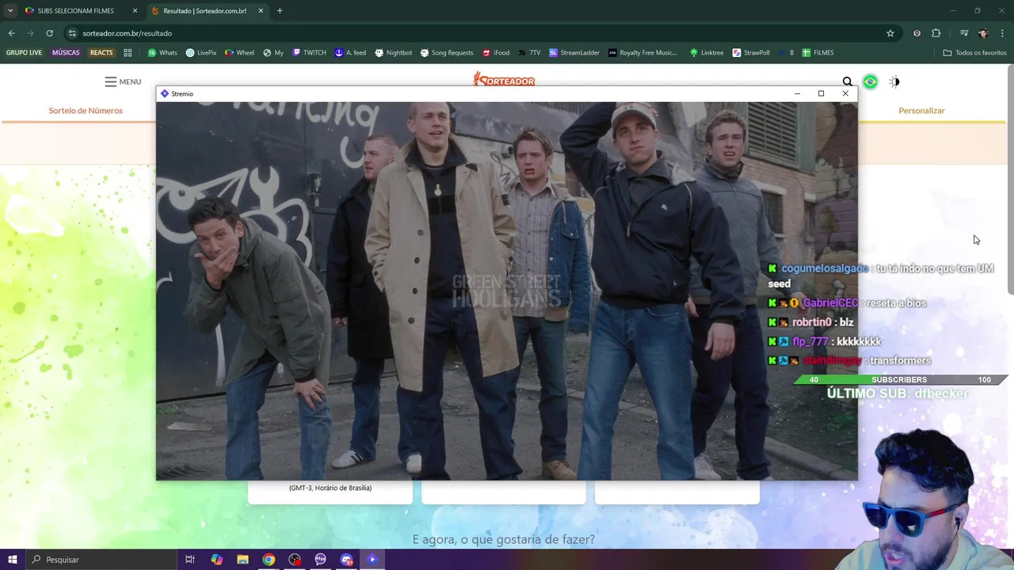Viewport: 1014px width, 570px height.
Task: Open the Nightbot bookmark
Action: point(393,53)
